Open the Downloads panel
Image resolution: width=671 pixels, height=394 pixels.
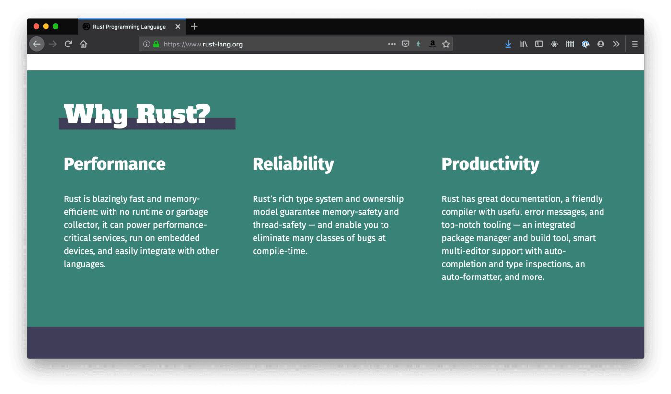tap(508, 44)
